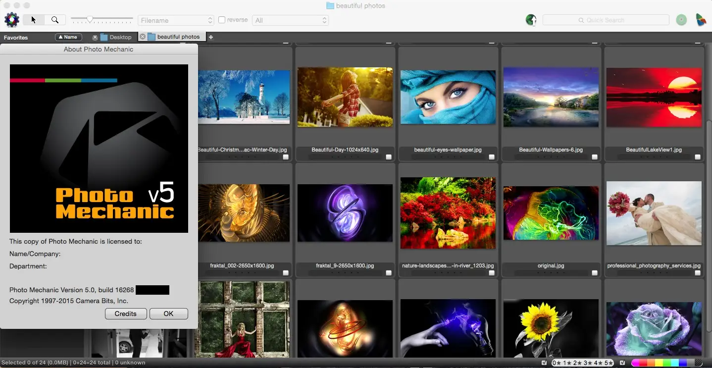Open the Photo Mechanic preferences gear icon
This screenshot has width=712, height=368.
pos(11,20)
